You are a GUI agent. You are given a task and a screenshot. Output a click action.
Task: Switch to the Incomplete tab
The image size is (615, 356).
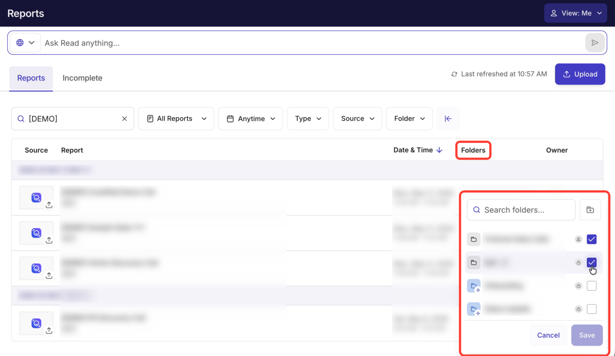pyautogui.click(x=83, y=78)
